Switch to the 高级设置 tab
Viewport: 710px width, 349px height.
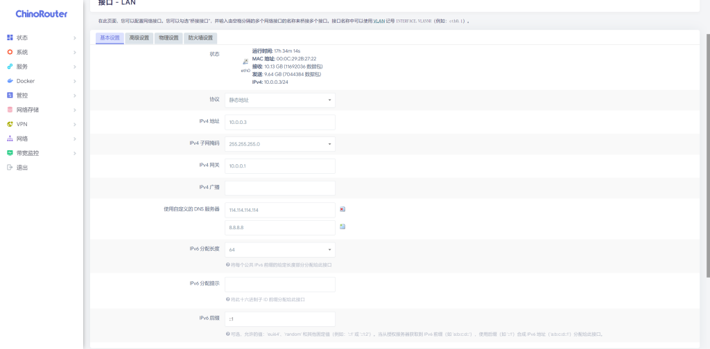(139, 38)
